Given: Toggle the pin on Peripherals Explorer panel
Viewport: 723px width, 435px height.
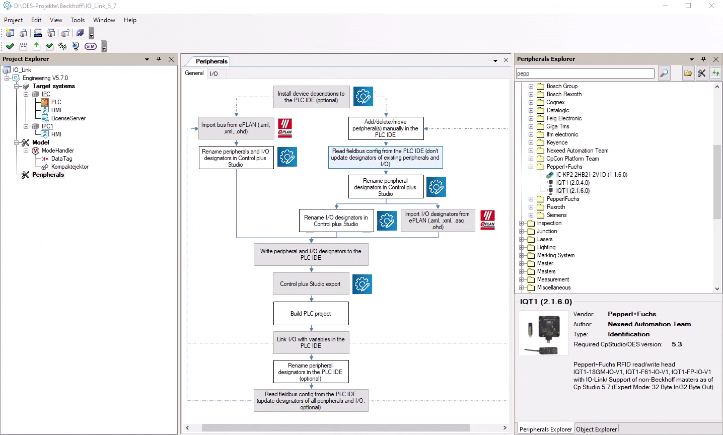Looking at the screenshot, I should (x=703, y=59).
